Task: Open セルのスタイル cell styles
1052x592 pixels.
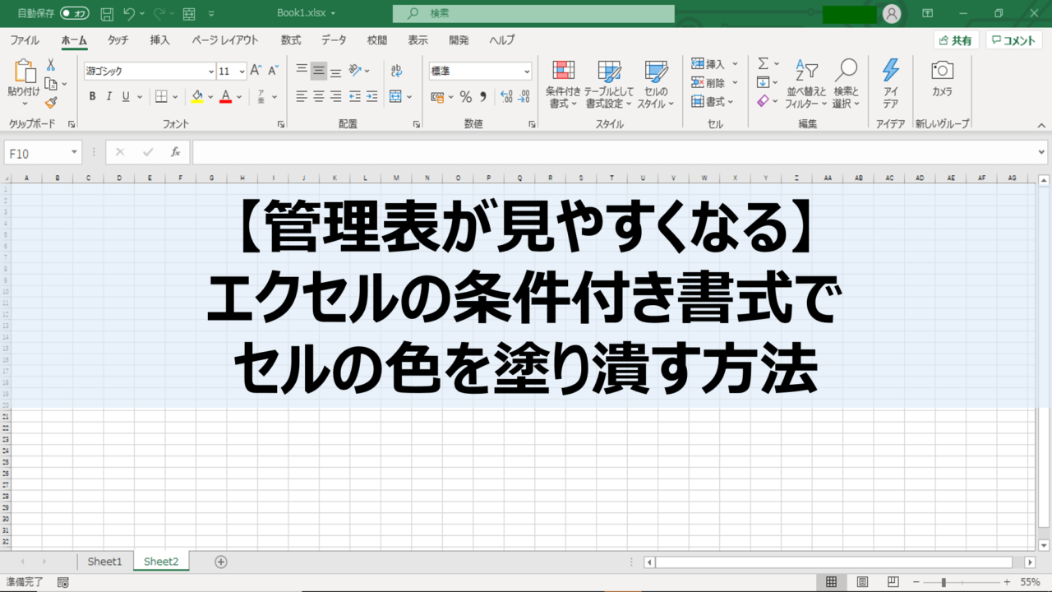Action: point(656,85)
